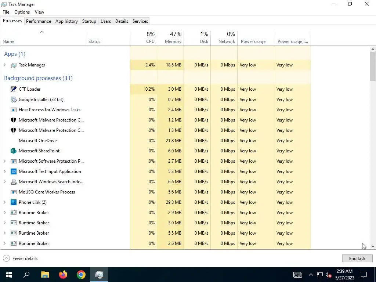Expand Microsoft Text Input Application row

coord(4,171)
